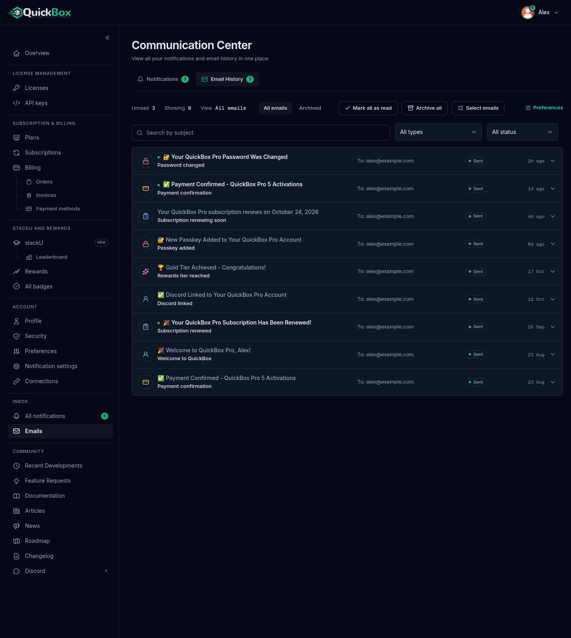Open Overview home icon

(16, 53)
